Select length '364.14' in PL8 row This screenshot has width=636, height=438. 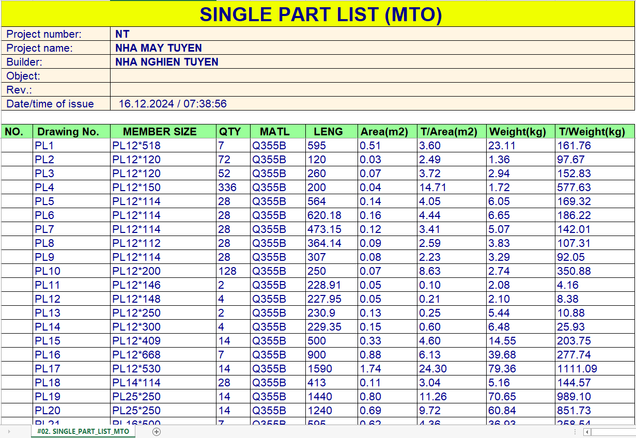(332, 243)
